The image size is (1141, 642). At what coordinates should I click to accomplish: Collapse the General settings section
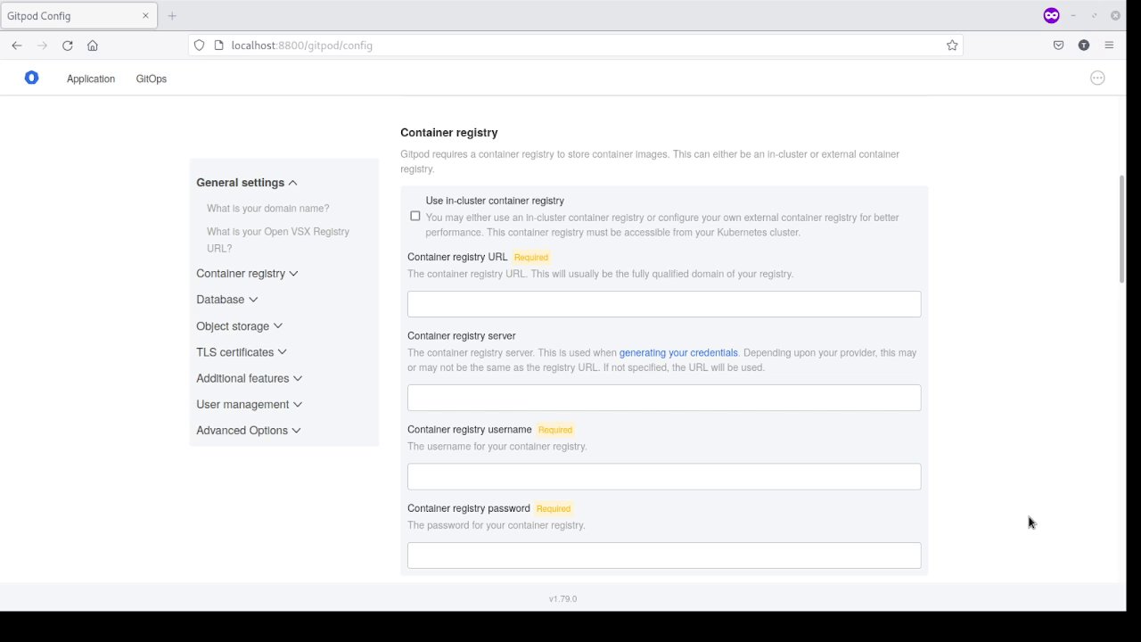tap(246, 183)
